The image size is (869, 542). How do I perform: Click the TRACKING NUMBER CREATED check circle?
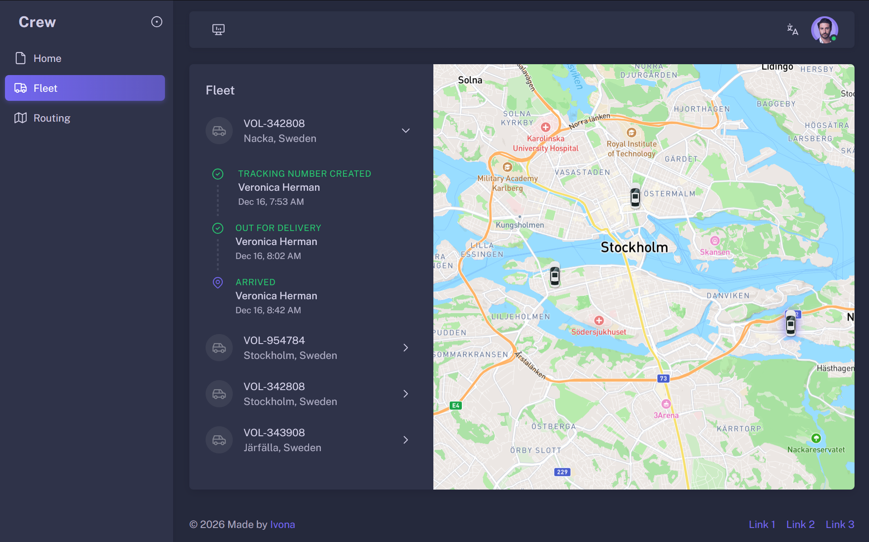pyautogui.click(x=218, y=174)
